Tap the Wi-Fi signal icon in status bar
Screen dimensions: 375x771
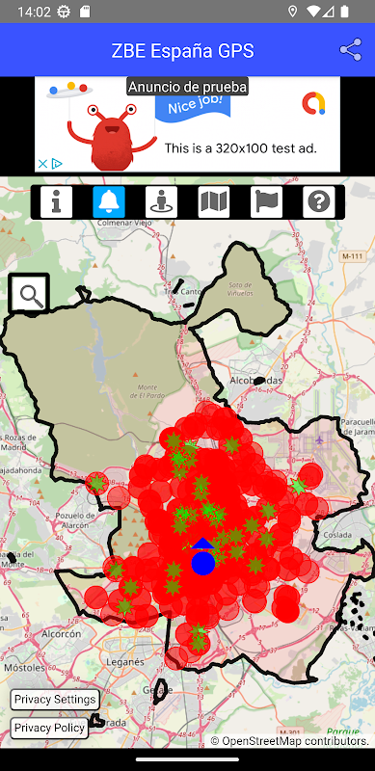click(313, 12)
